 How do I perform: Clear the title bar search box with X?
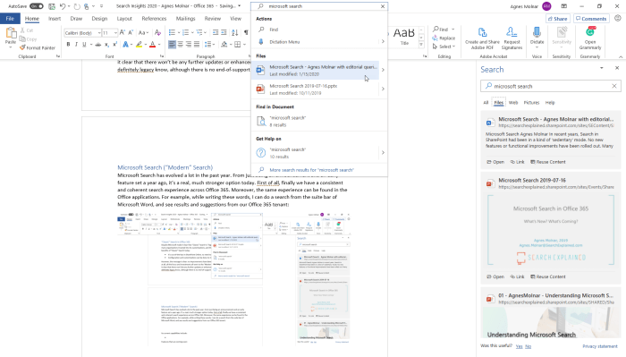pos(383,6)
